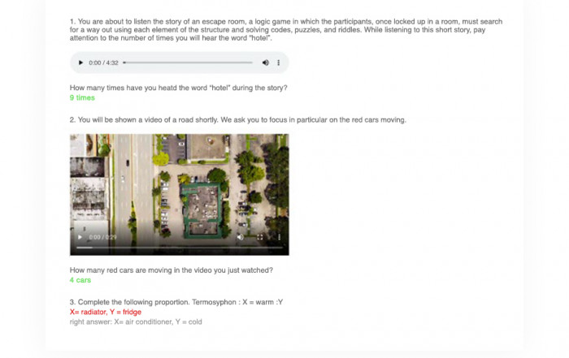Click the red 'X= radiator, Y = fridge' answer

(106, 312)
